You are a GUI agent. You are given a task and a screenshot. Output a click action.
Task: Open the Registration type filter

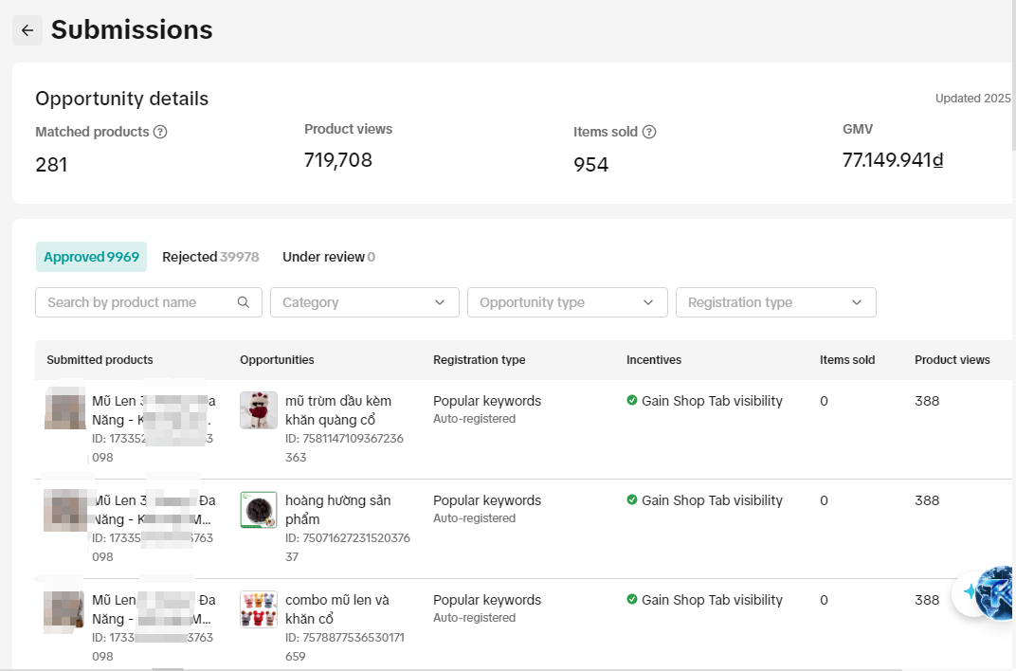pos(775,302)
